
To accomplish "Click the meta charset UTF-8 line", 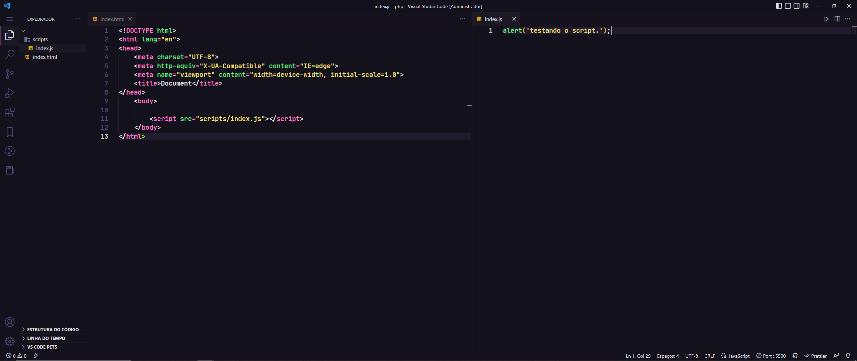I will pyautogui.click(x=176, y=57).
